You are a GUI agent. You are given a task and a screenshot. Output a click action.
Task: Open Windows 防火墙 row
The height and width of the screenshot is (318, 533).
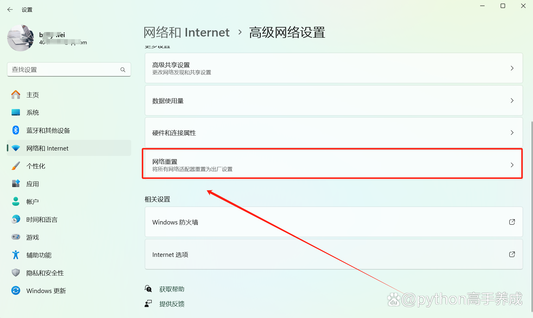click(334, 222)
